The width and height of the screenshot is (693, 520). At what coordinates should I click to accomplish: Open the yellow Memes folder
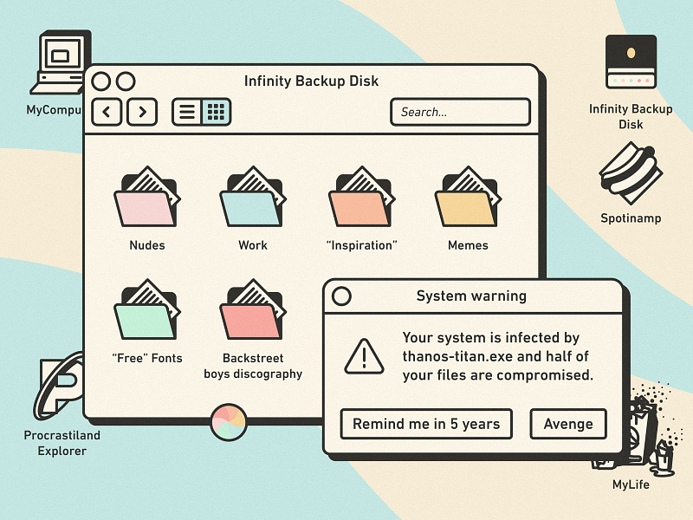click(x=468, y=197)
